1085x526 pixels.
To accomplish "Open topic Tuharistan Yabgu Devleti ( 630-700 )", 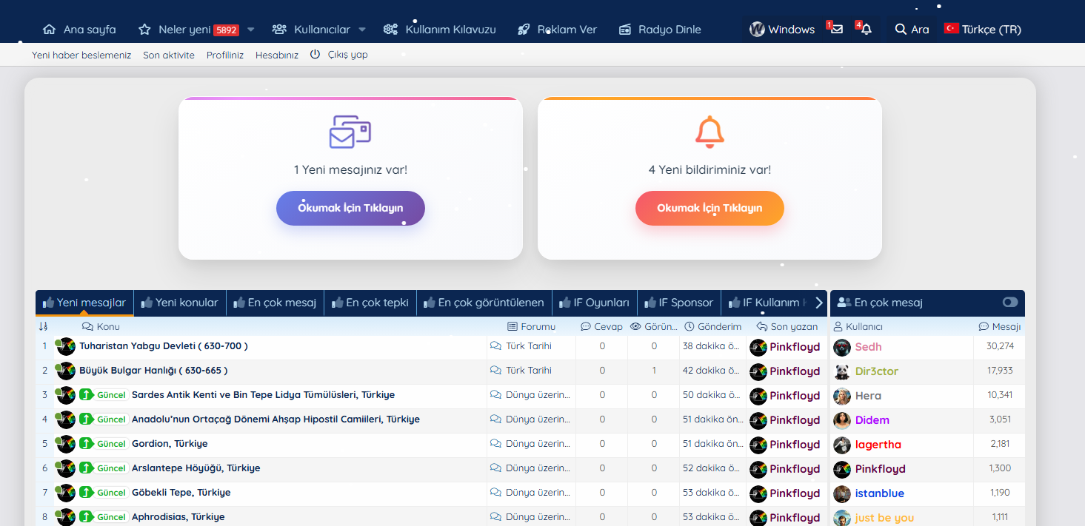I will 164,346.
